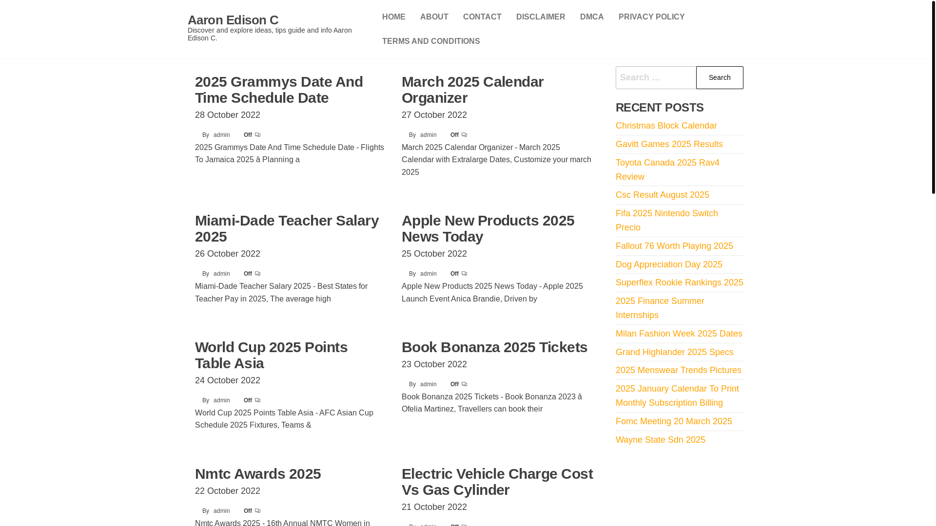Focus the Search input field
936x526 pixels.
(x=656, y=77)
